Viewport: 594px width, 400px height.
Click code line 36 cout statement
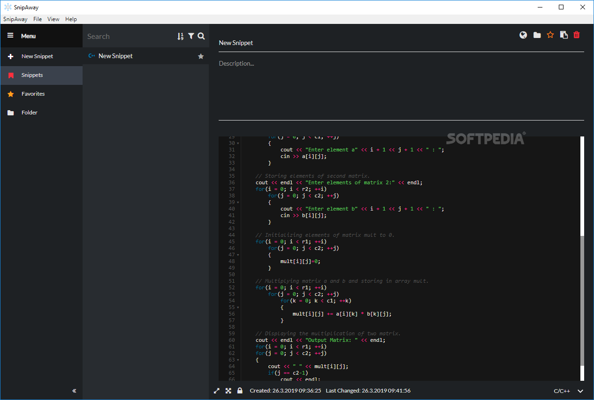click(339, 182)
